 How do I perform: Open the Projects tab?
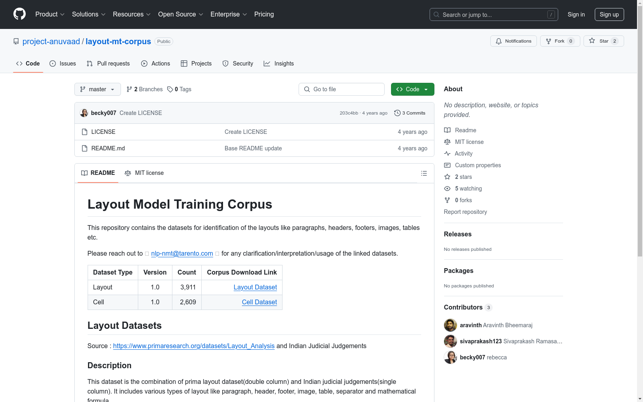click(196, 64)
